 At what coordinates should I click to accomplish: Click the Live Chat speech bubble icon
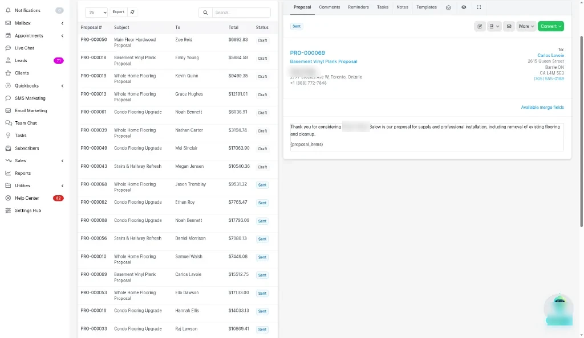(x=8, y=48)
